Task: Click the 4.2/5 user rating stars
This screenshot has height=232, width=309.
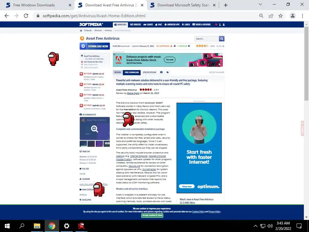Action: pos(202,46)
